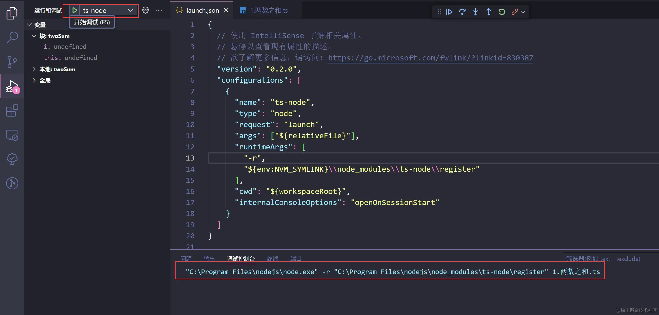Click the "ts-node" name value in editor
This screenshot has height=315, width=659.
(290, 102)
